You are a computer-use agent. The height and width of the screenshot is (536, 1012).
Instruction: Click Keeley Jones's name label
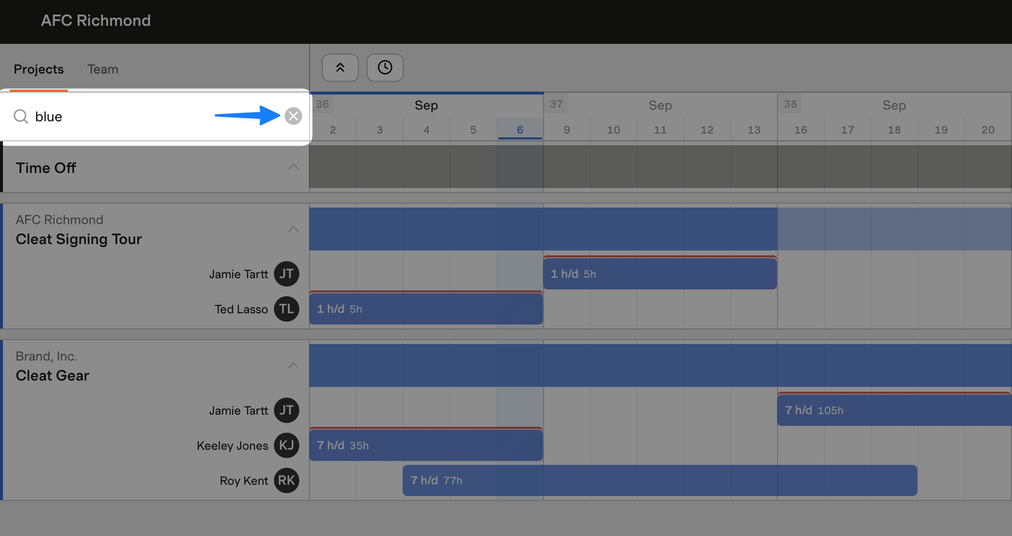233,446
